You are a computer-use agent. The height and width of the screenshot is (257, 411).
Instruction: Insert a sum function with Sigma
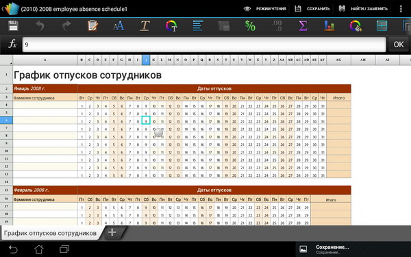303,26
